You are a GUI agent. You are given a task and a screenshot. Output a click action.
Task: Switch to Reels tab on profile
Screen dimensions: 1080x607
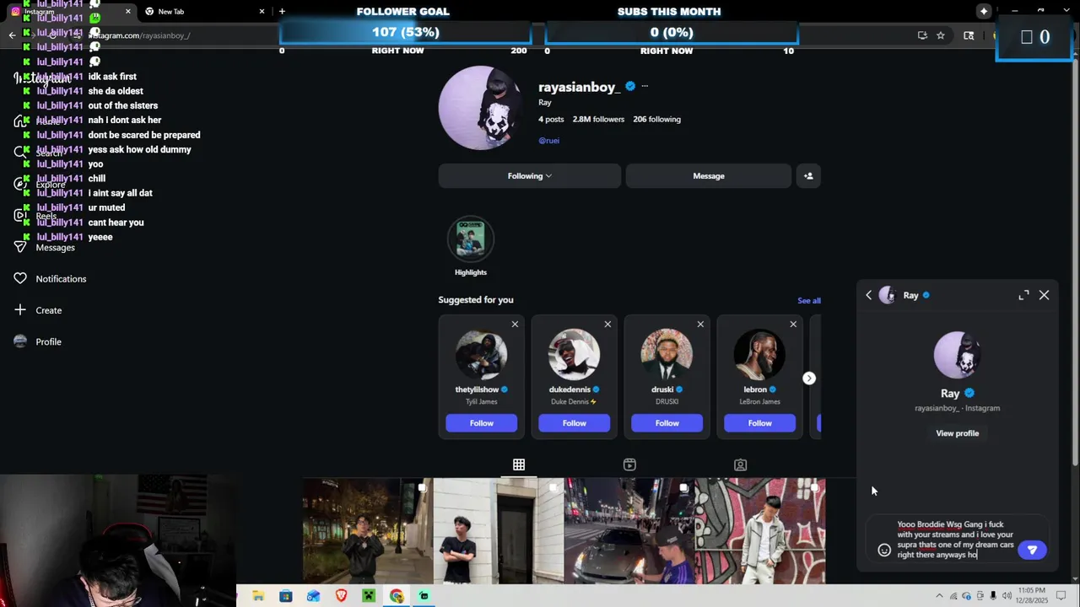[629, 465]
